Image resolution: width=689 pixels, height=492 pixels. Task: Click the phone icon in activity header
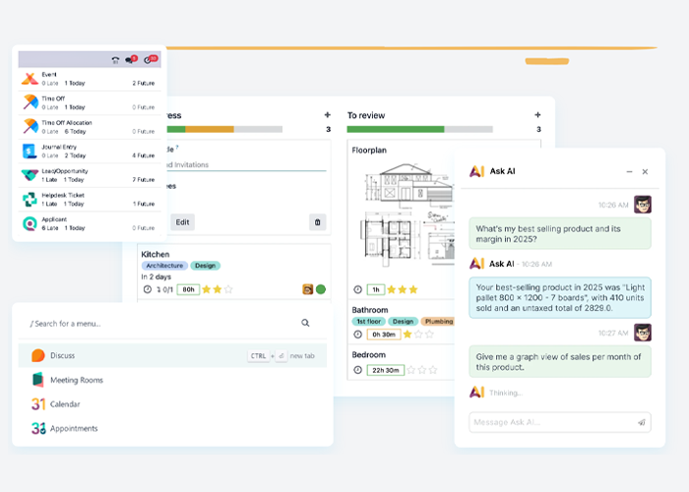(115, 60)
